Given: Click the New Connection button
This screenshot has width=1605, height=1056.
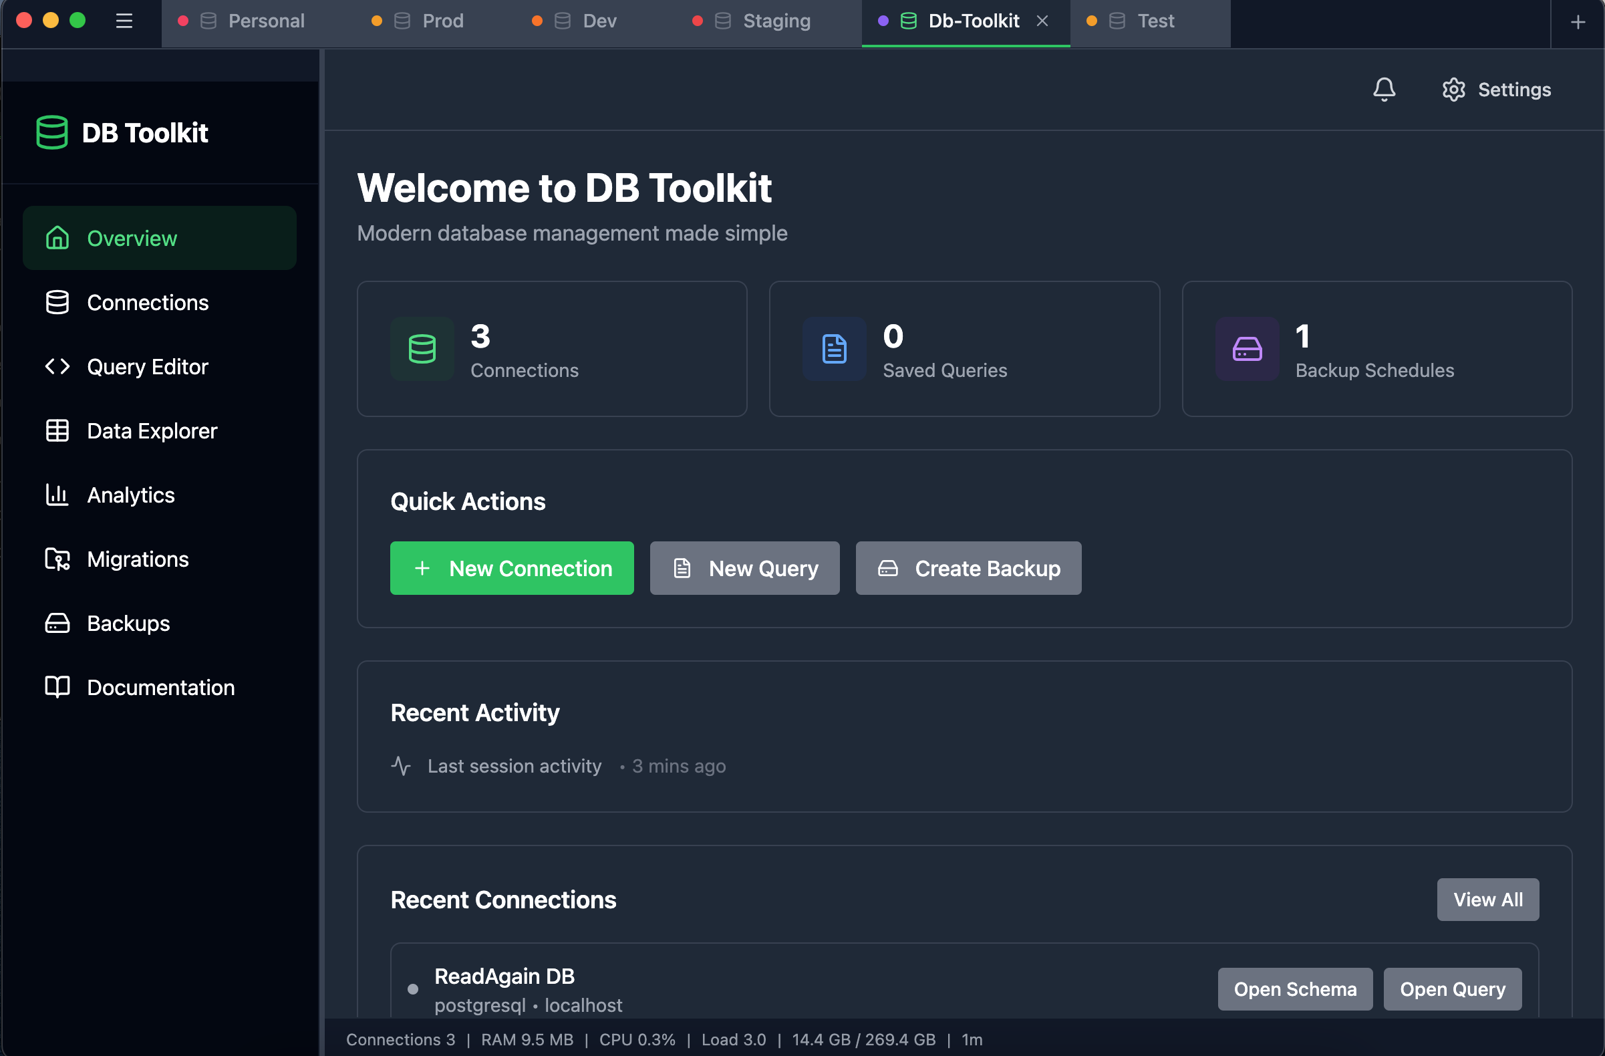Looking at the screenshot, I should tap(511, 568).
